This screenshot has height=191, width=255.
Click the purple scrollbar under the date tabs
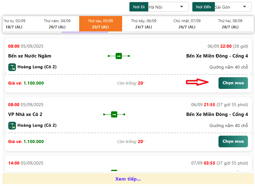tap(85, 32)
